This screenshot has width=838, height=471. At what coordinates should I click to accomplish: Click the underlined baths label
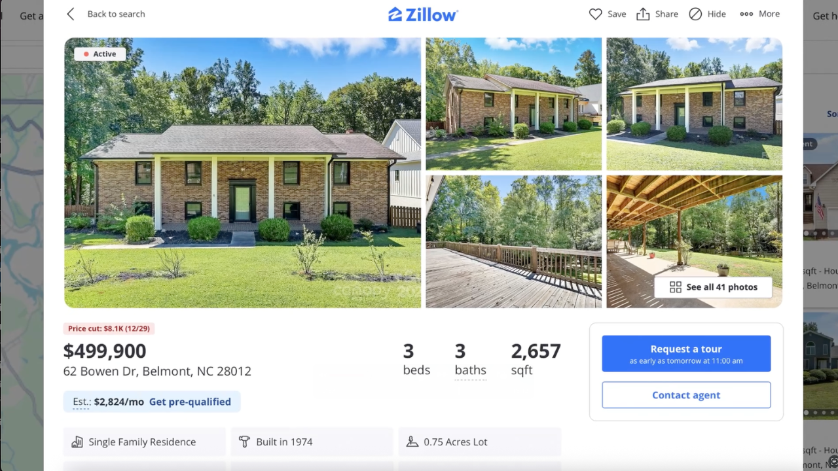(470, 370)
